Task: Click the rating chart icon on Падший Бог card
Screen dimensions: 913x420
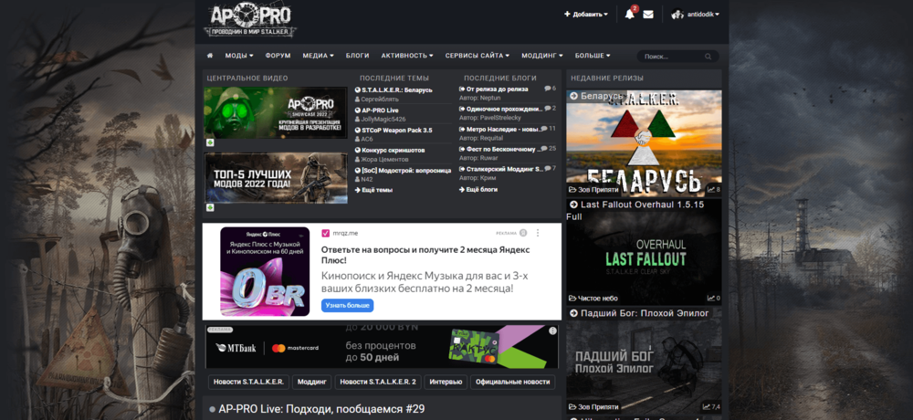Action: coord(707,406)
